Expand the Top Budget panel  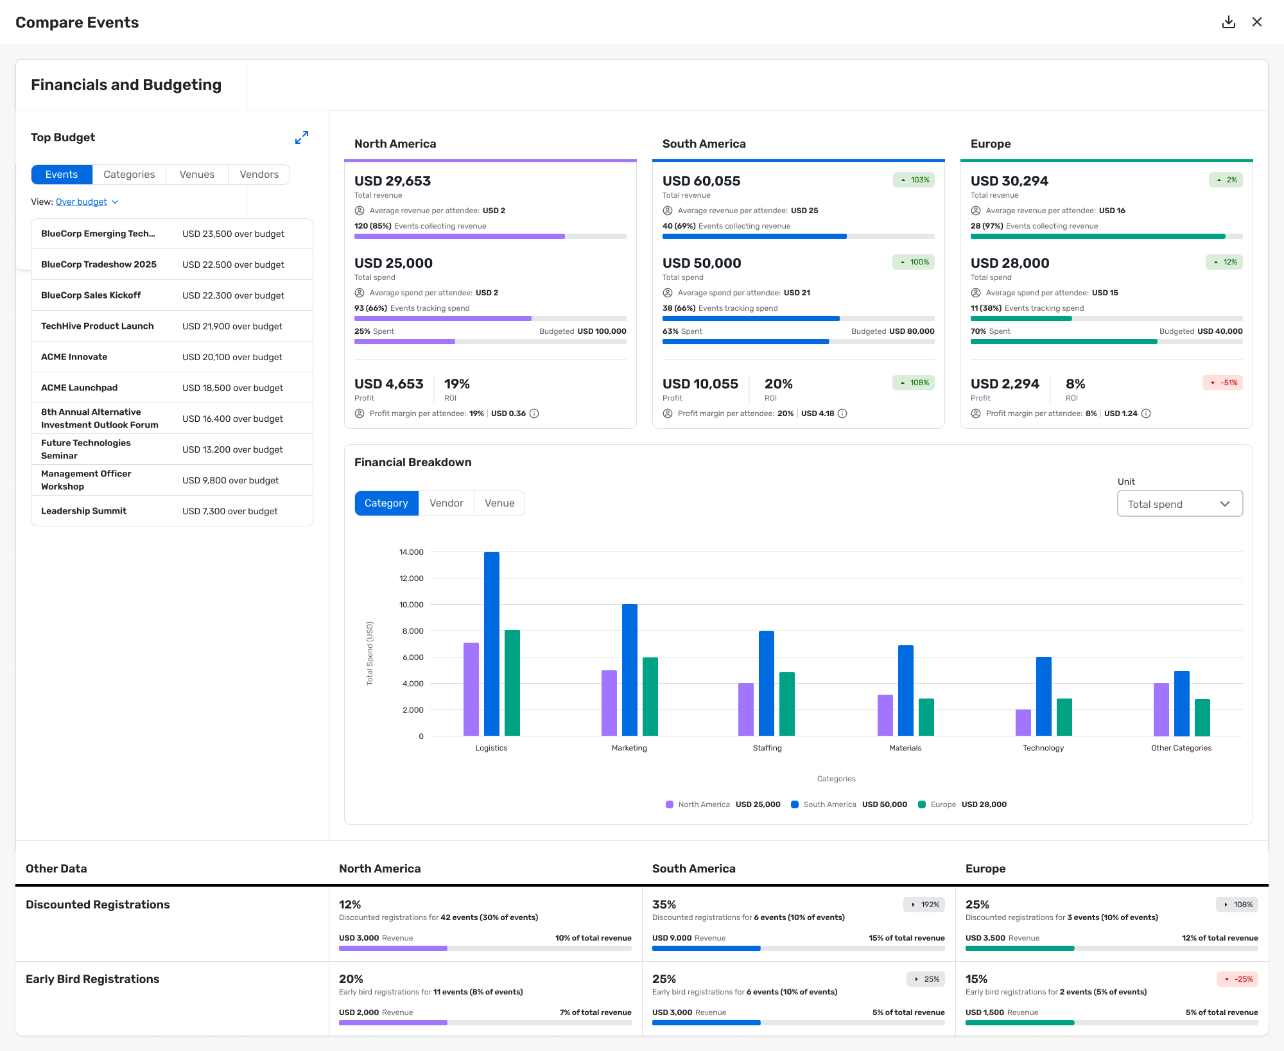pyautogui.click(x=301, y=137)
